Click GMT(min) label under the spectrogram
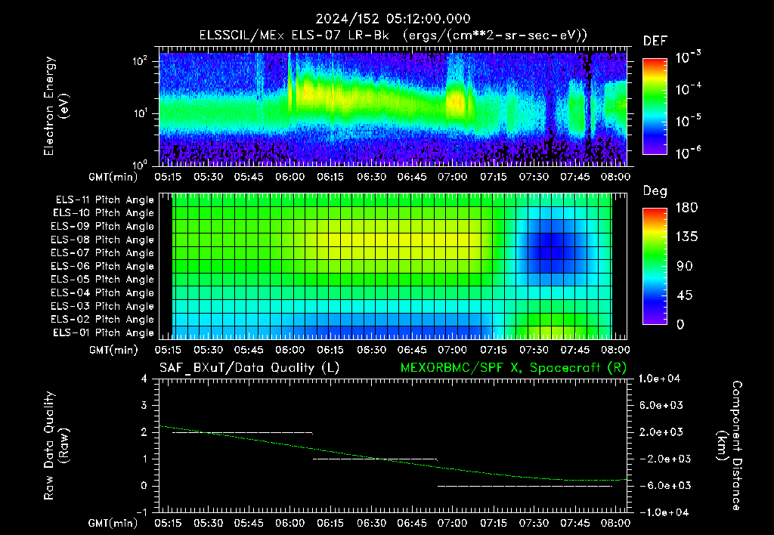Image resolution: width=774 pixels, height=535 pixels. tap(113, 177)
